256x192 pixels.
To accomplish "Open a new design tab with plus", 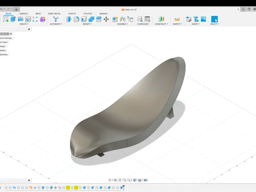I will [x=243, y=10].
